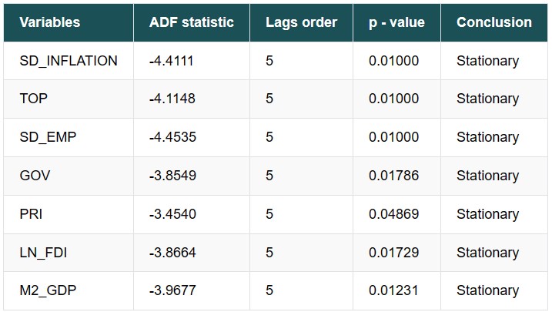552x312 pixels.
Task: Click the Variables column header
Action: pos(69,22)
